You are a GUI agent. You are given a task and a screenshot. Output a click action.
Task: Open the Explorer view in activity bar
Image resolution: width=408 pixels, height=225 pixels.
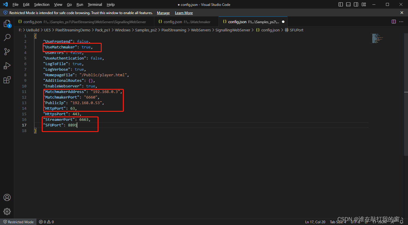(x=7, y=24)
